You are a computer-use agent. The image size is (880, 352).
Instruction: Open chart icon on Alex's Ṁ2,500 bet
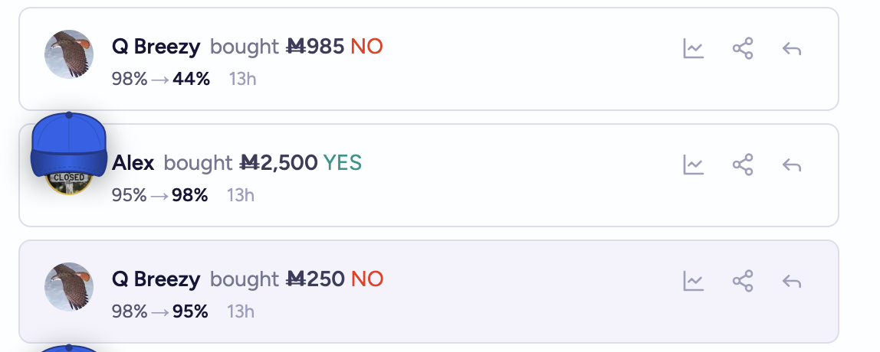click(x=693, y=165)
